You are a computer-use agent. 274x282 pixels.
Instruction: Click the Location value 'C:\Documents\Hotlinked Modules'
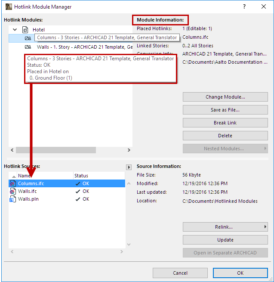220,201
